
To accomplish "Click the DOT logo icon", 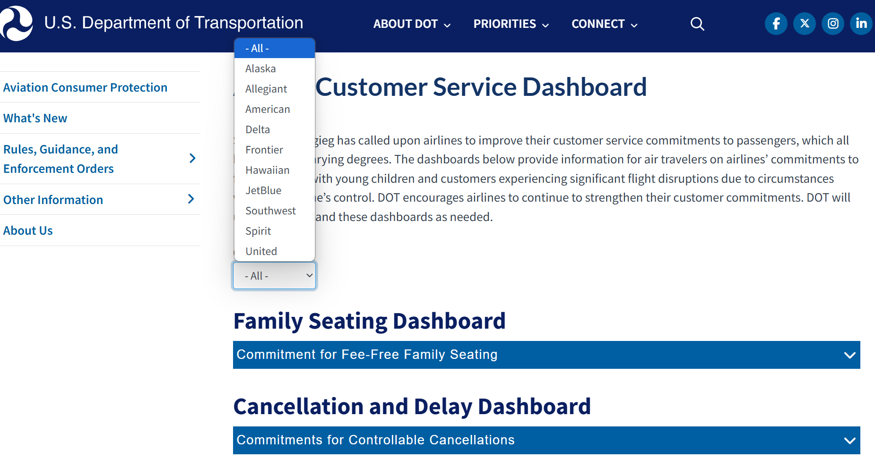I will 17,23.
